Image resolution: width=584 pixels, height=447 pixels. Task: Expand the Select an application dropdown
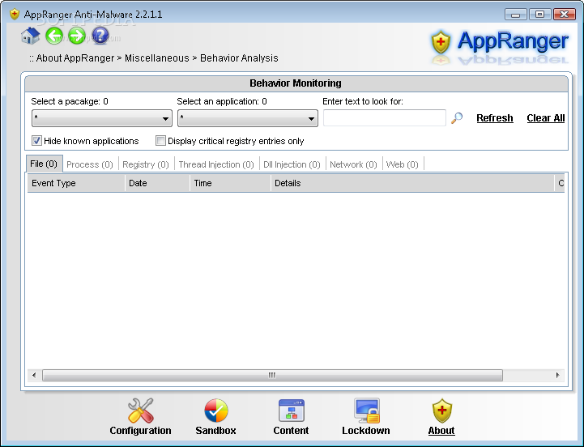click(x=248, y=118)
